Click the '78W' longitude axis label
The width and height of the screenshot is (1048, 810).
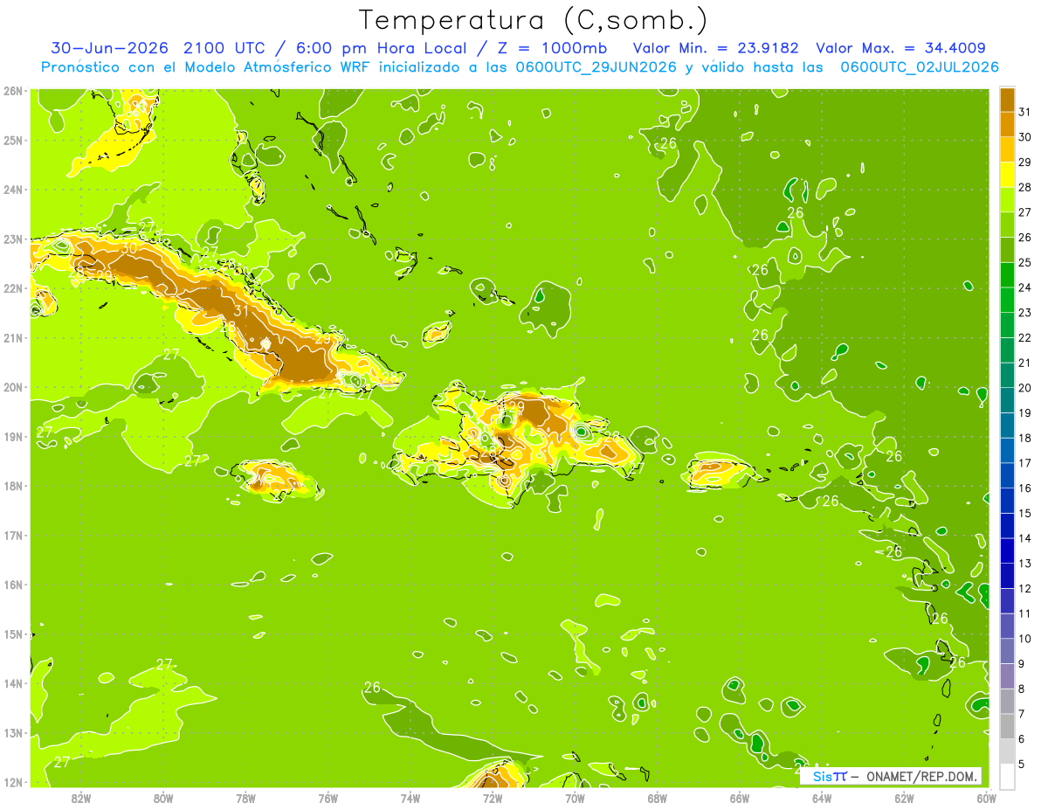point(245,798)
